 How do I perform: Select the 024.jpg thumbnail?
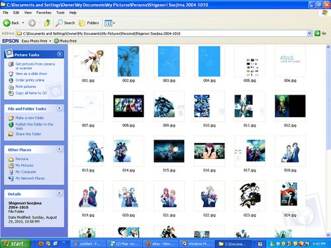click(x=290, y=196)
